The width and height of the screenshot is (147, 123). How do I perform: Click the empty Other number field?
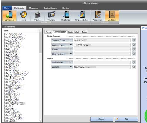click(102, 54)
